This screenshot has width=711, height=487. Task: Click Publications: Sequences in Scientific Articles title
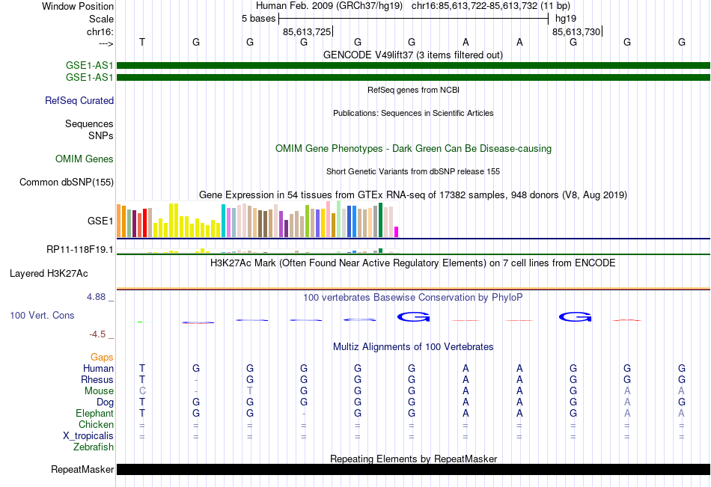click(413, 113)
